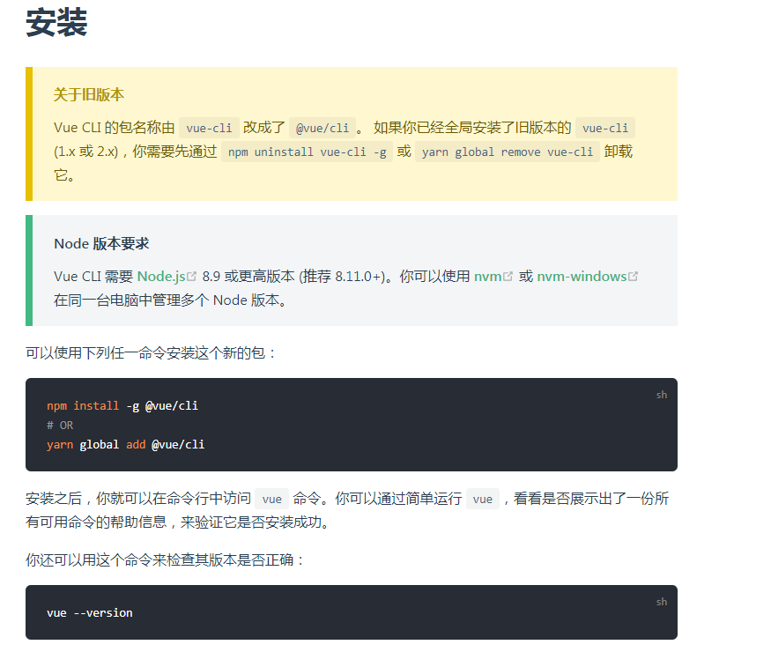Click the npm install -g @vue/cli line

(122, 406)
